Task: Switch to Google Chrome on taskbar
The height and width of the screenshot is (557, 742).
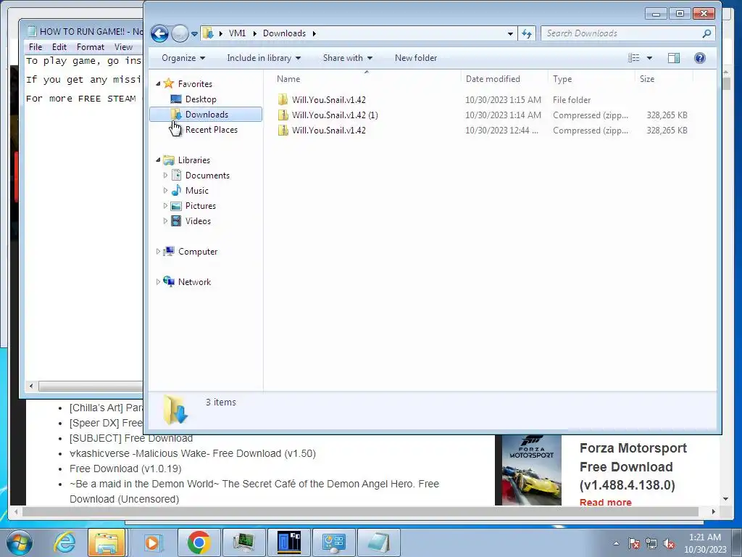Action: point(199,542)
